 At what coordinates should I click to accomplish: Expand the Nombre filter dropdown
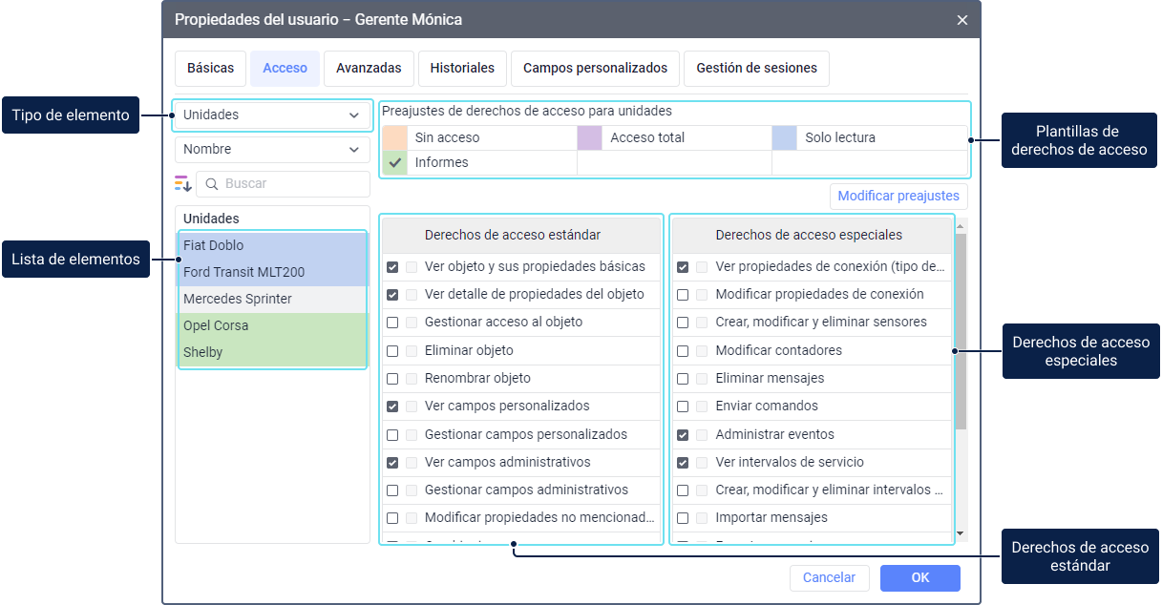pyautogui.click(x=272, y=150)
